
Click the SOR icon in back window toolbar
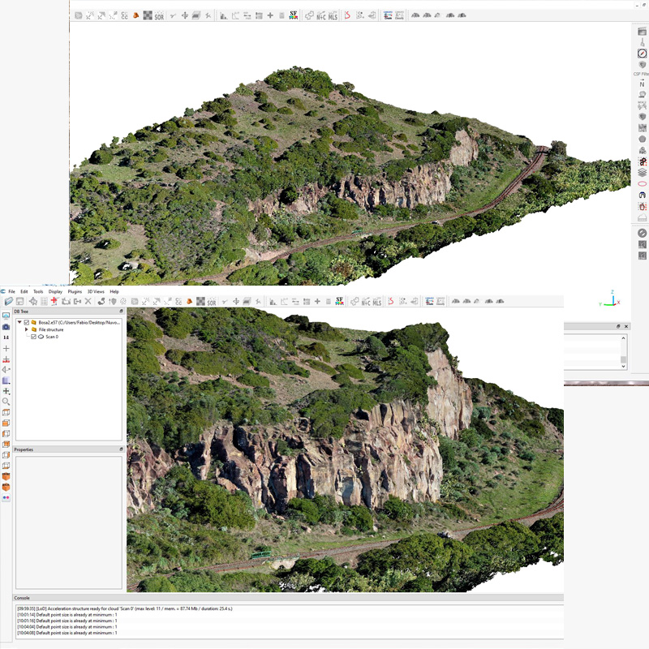[159, 15]
